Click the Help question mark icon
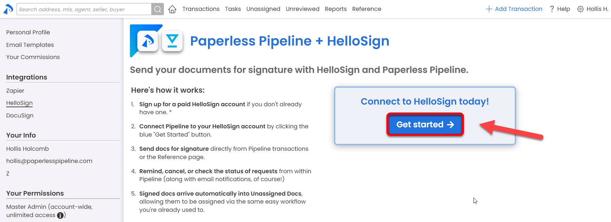 coord(552,9)
